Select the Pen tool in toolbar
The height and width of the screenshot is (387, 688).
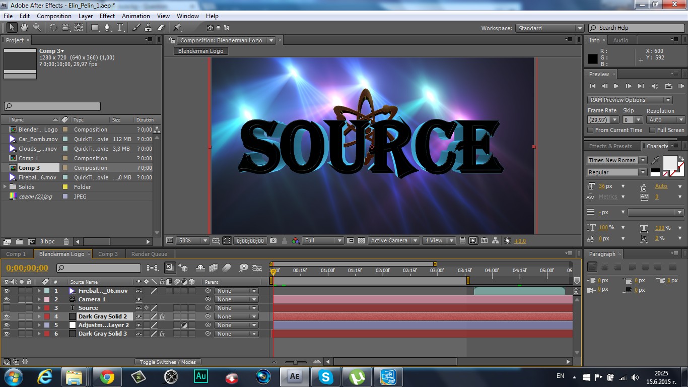(107, 28)
